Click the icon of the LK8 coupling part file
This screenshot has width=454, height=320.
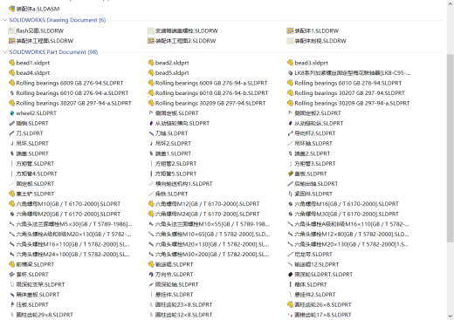point(290,73)
